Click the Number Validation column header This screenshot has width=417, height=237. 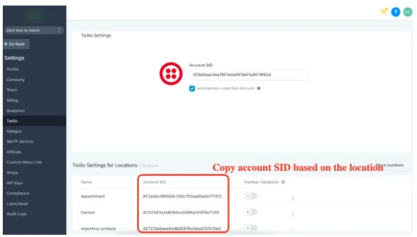coord(262,182)
